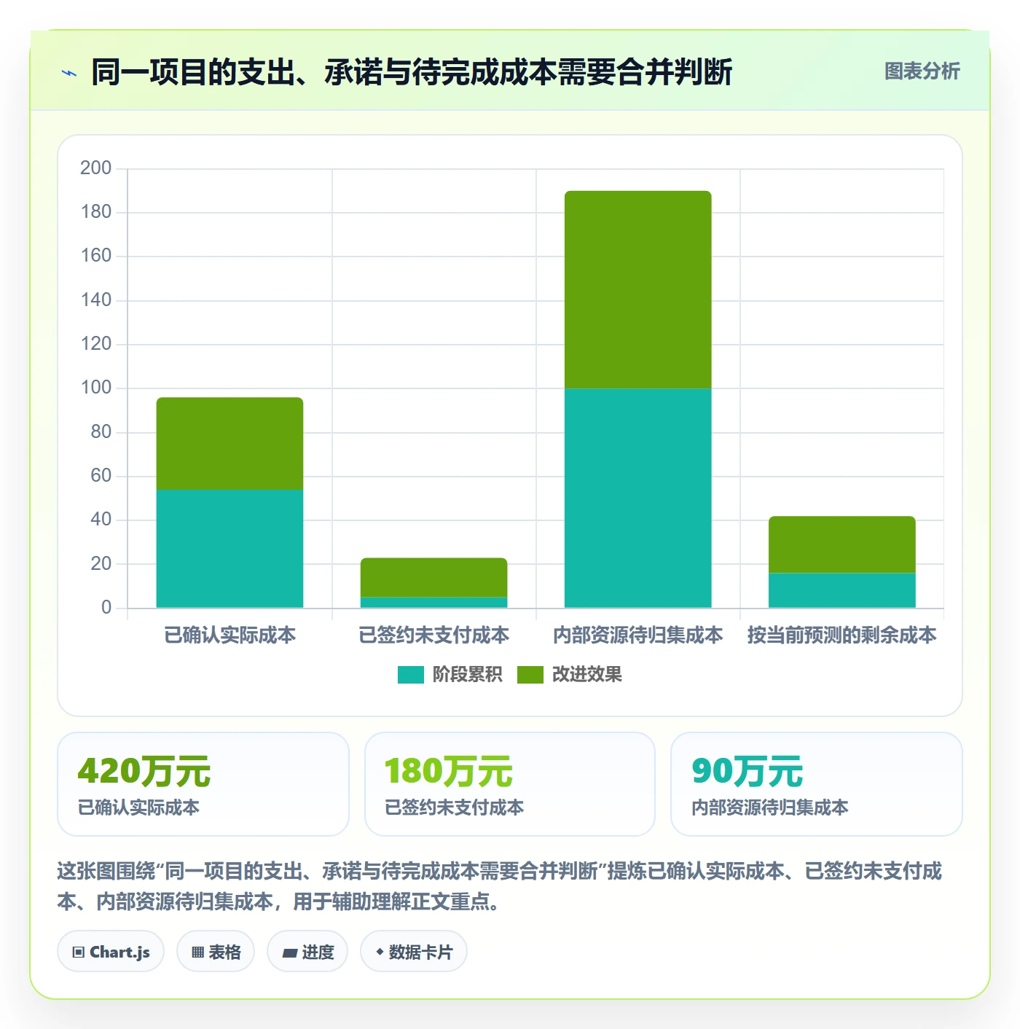Click the teal bar segment for 已确认实际成本

(x=229, y=549)
